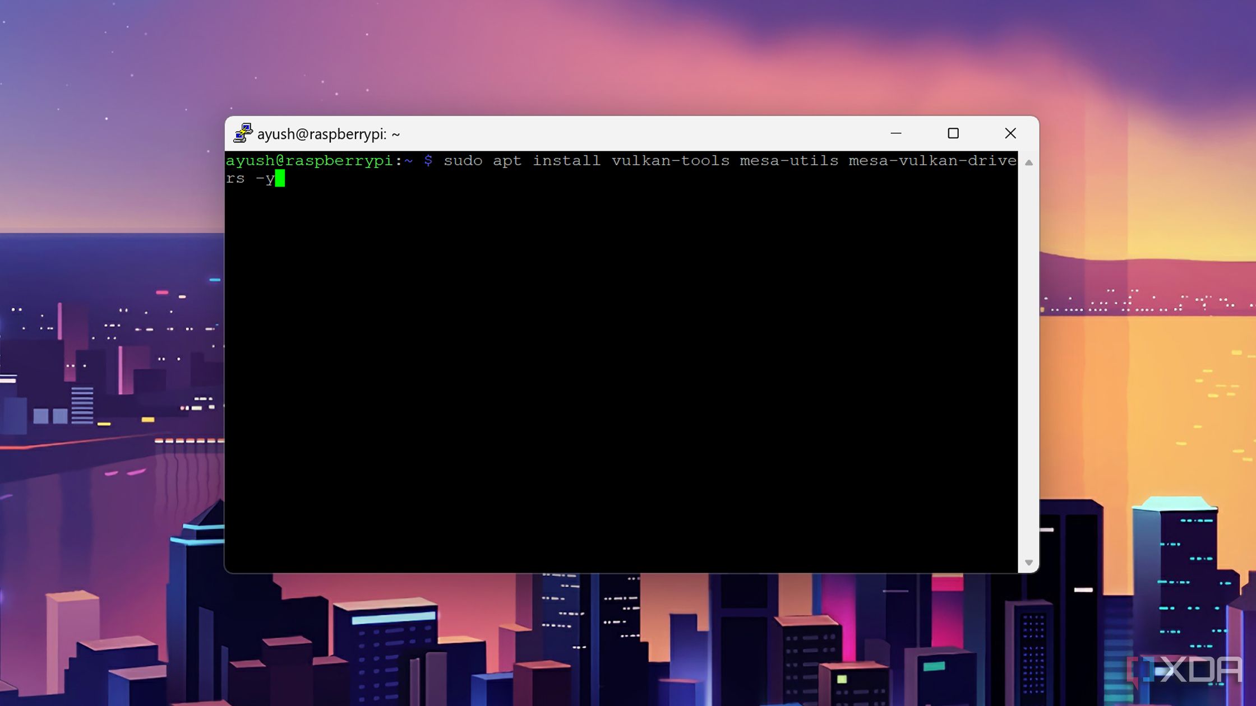Click the green 'ayush@raspberrypi' prompt text

309,161
